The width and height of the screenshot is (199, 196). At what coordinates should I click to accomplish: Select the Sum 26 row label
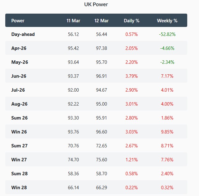(x=19, y=118)
